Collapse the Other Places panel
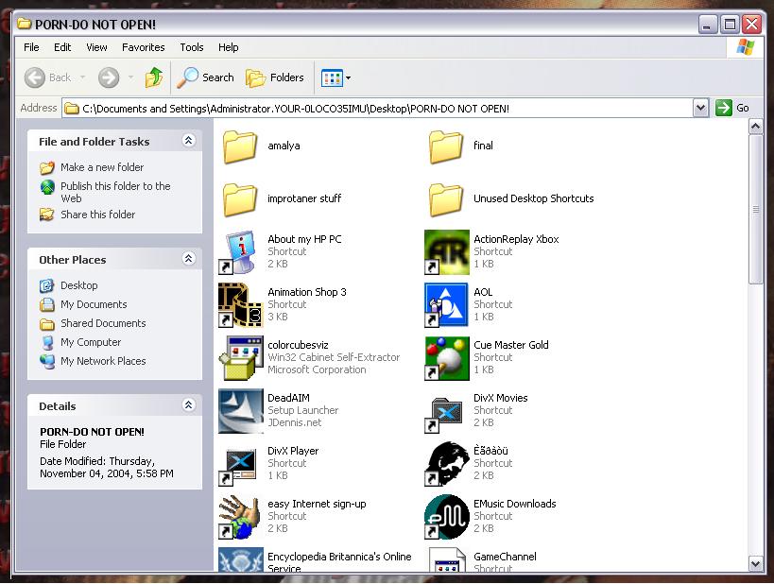The height and width of the screenshot is (584, 774). [x=188, y=259]
